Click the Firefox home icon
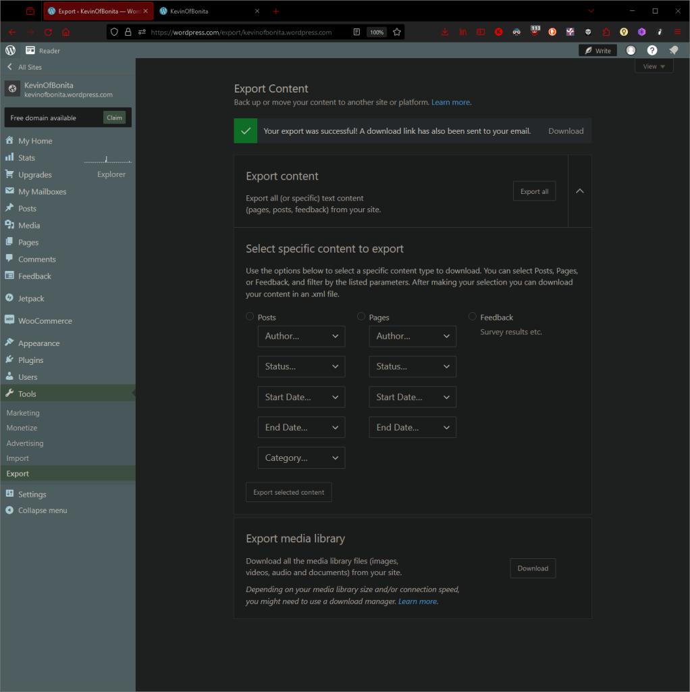 [65, 32]
